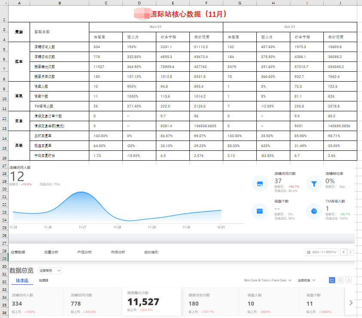Click the 信保交易金额(美元) label cell

click(x=60, y=126)
